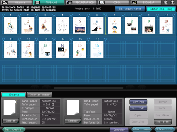Open the COPIA mode icon tab
Viewport: 177px width, 132px height.
114,2
